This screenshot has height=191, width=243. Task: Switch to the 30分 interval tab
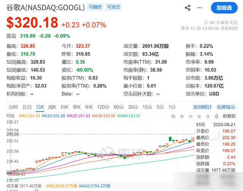(133, 107)
